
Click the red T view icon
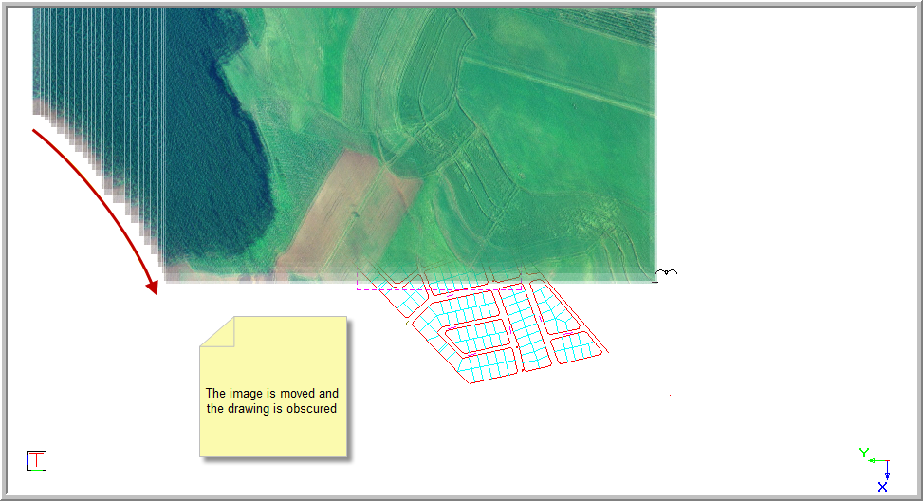36,461
